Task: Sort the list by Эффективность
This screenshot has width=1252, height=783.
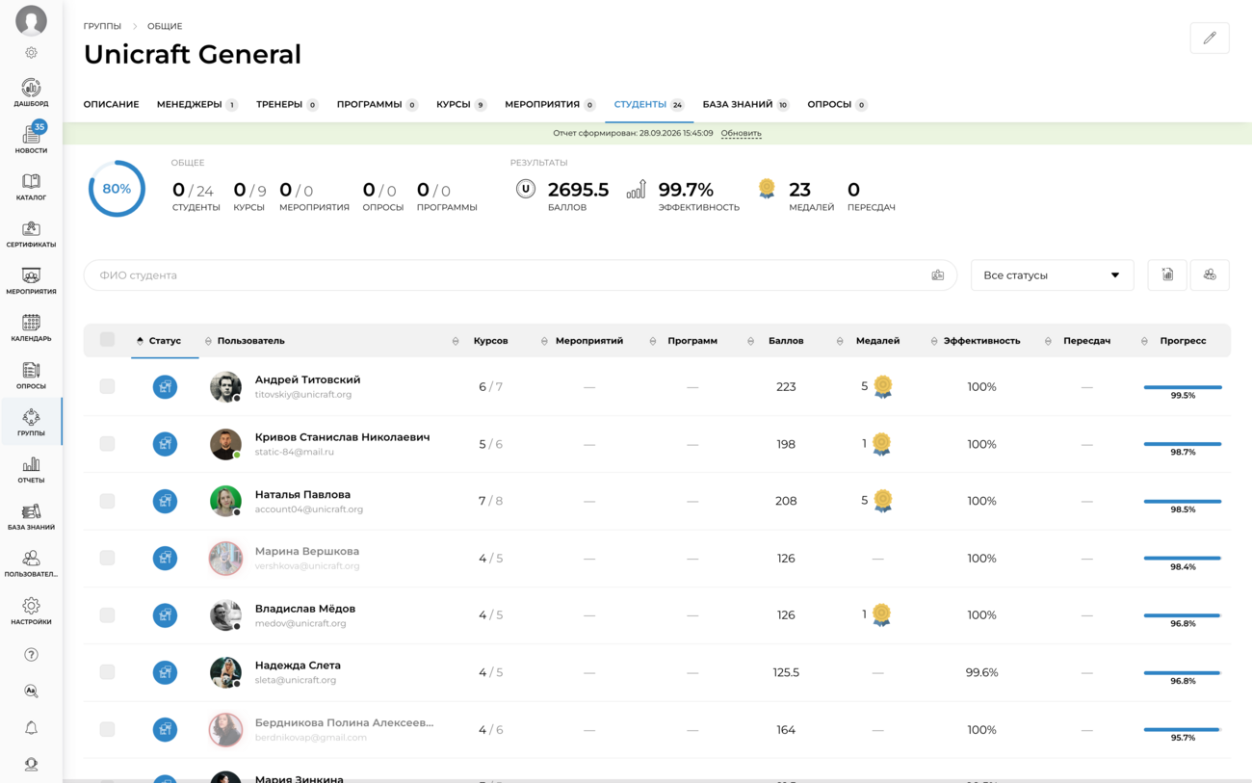Action: [x=981, y=341]
